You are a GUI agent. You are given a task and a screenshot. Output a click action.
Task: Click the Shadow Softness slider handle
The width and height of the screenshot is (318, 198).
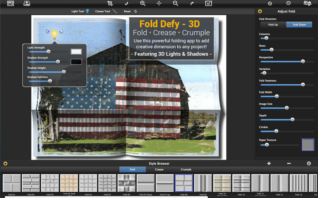pyautogui.click(x=50, y=81)
